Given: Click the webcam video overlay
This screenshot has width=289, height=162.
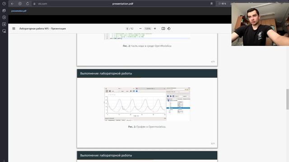Looking at the screenshot, I should pos(260,24).
